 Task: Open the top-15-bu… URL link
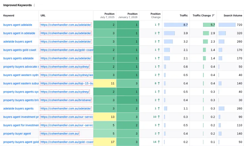click(x=67, y=83)
